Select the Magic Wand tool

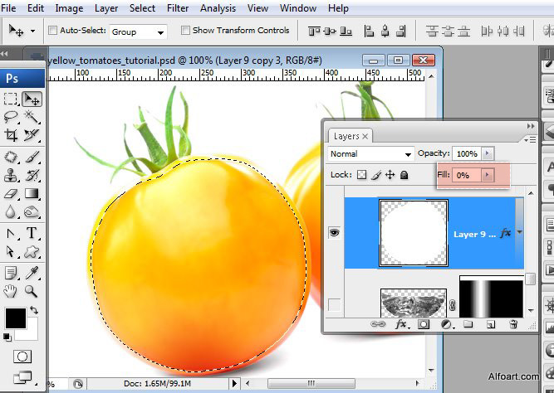[x=32, y=116]
